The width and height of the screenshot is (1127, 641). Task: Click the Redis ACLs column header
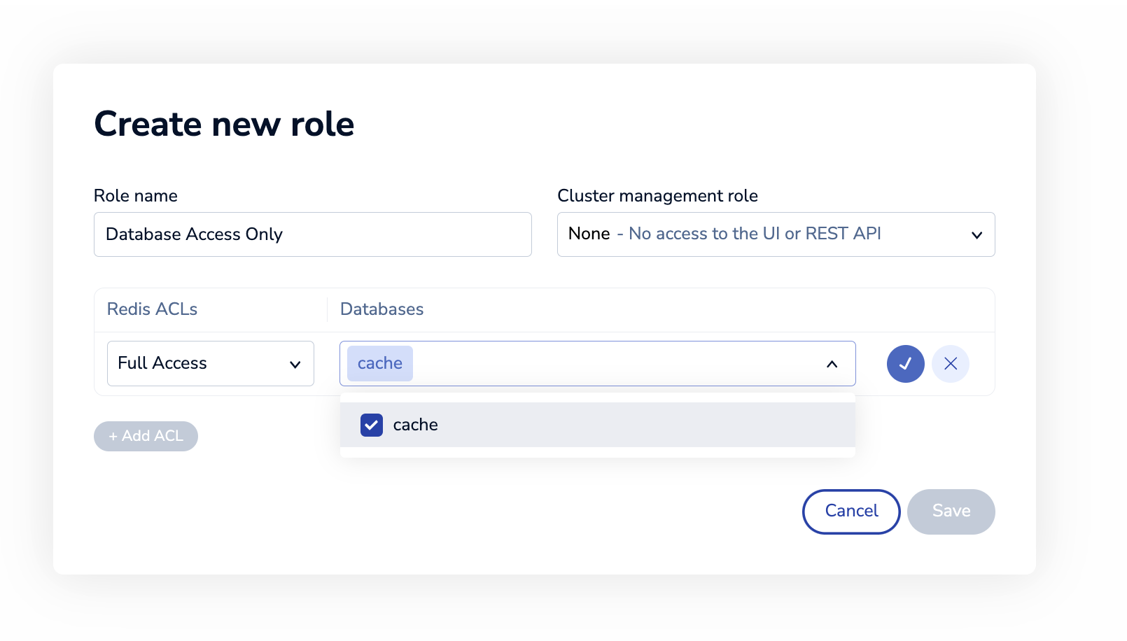click(152, 309)
